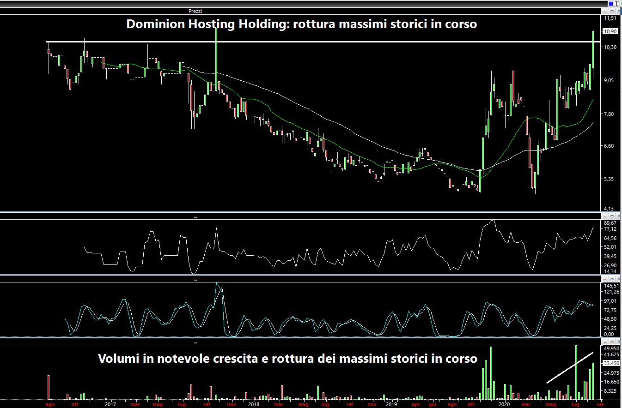The height and width of the screenshot is (408, 622).
Task: Click the 2019 label on date axis
Action: pos(391,404)
